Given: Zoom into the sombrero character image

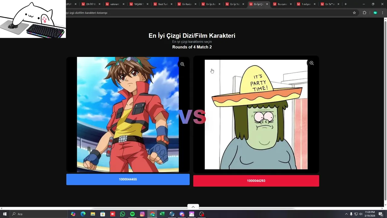Looking at the screenshot, I should click(311, 63).
